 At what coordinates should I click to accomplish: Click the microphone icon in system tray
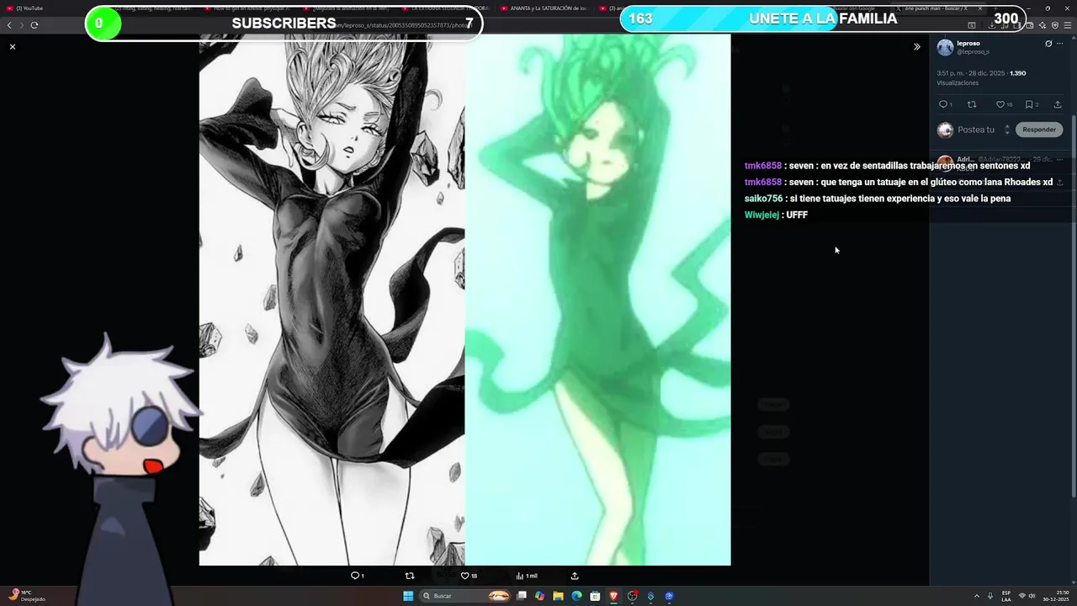(x=989, y=596)
